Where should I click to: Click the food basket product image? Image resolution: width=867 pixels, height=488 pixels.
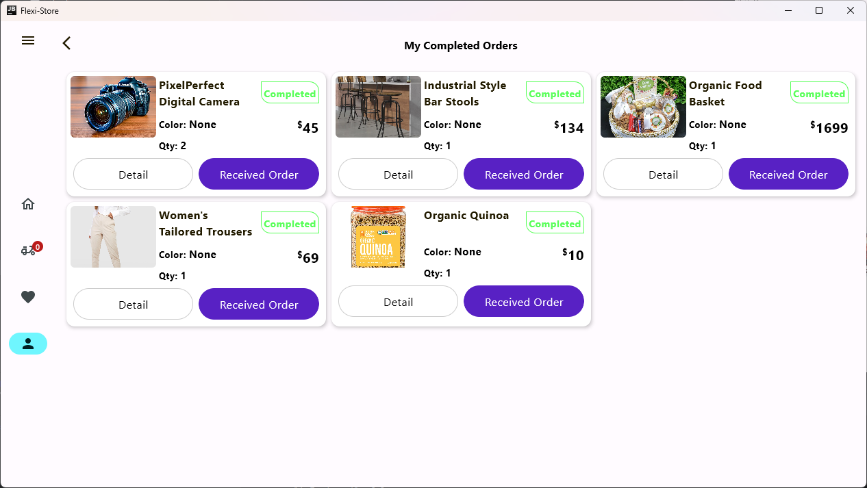[643, 107]
